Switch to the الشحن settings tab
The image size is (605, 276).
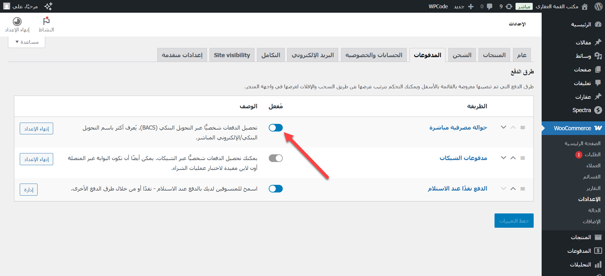coord(462,55)
